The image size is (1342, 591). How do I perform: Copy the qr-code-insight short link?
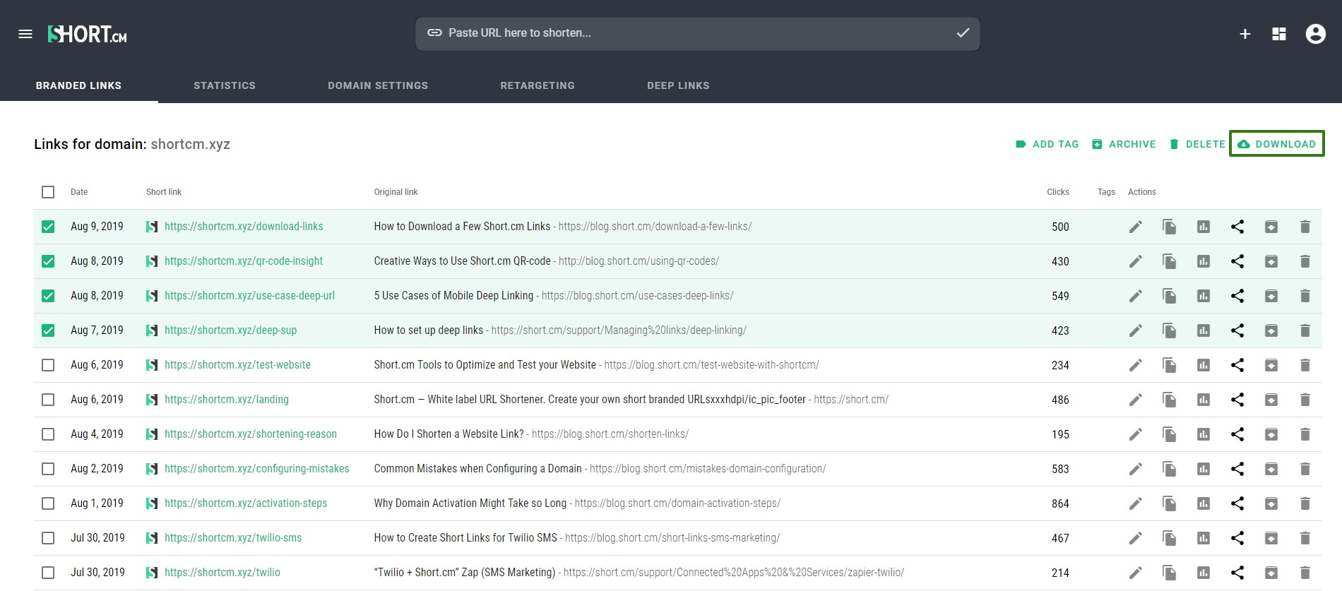tap(1170, 261)
